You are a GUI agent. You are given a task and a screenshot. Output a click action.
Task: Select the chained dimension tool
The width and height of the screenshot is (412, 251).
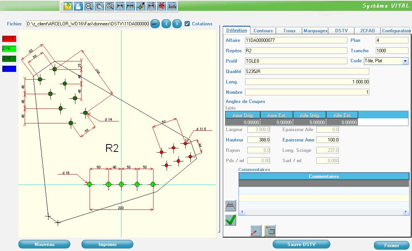pos(130,6)
